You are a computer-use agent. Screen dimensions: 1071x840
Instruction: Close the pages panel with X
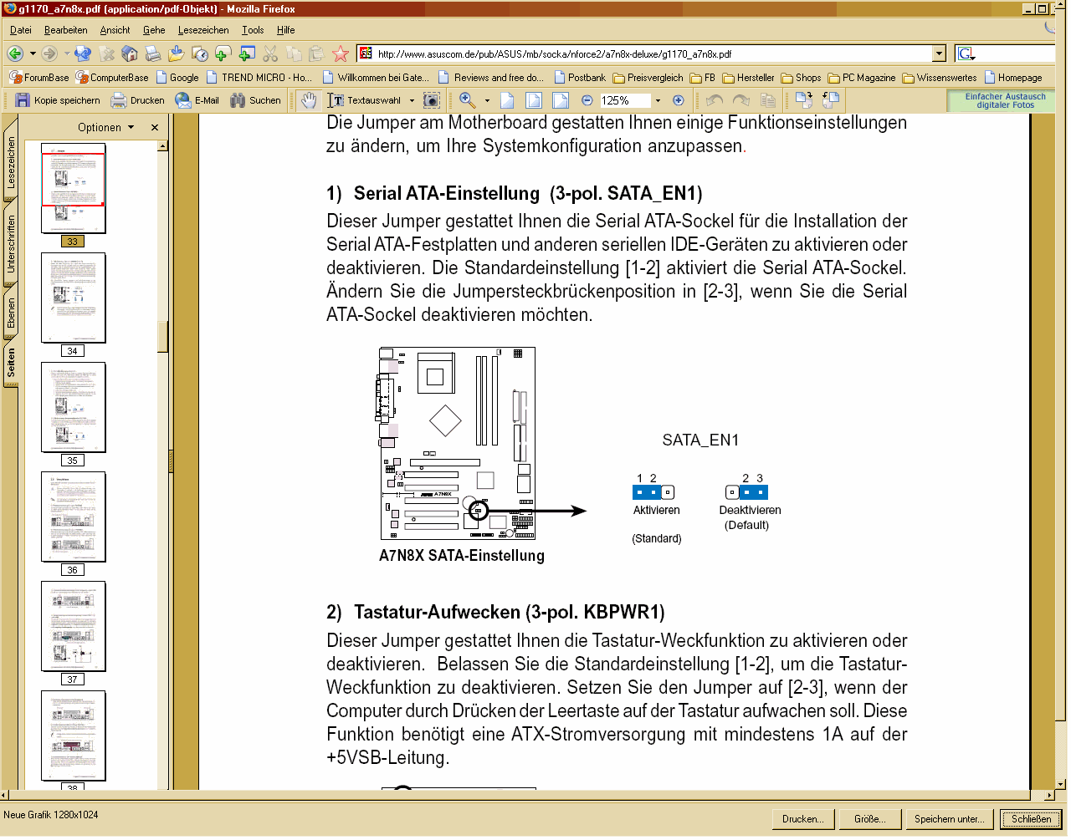click(x=155, y=127)
